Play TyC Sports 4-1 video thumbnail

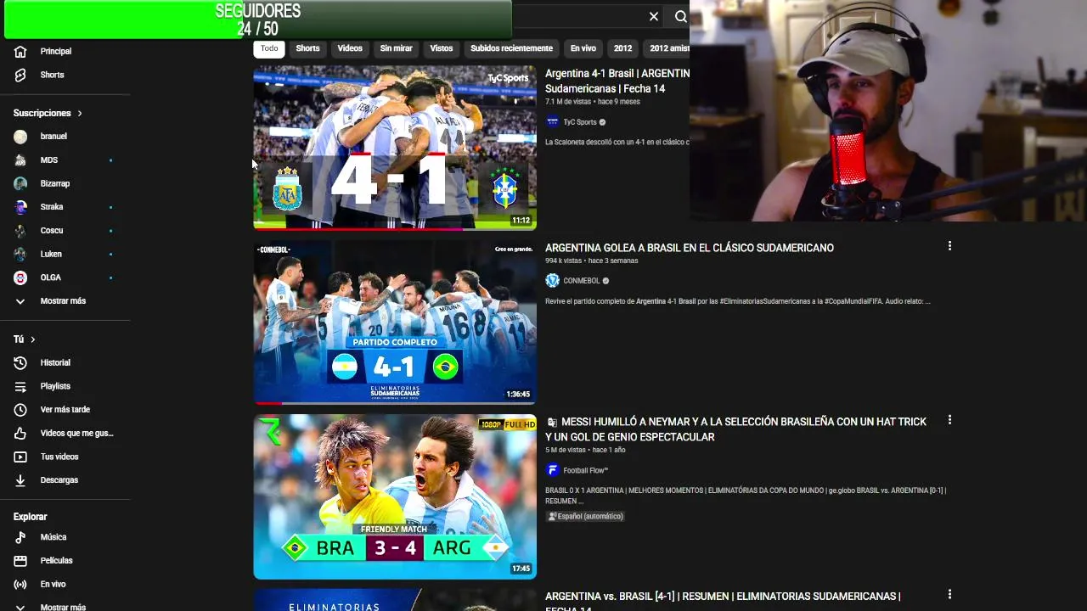click(395, 148)
